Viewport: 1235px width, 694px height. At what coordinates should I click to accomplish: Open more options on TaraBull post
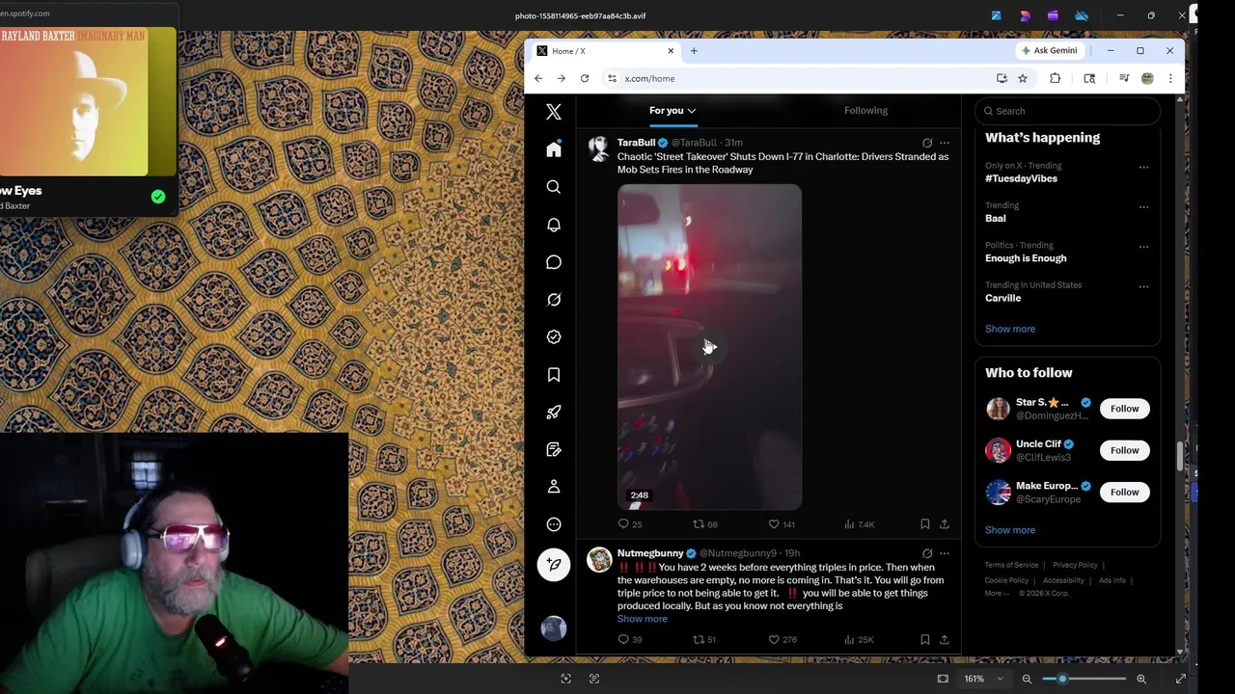(945, 143)
